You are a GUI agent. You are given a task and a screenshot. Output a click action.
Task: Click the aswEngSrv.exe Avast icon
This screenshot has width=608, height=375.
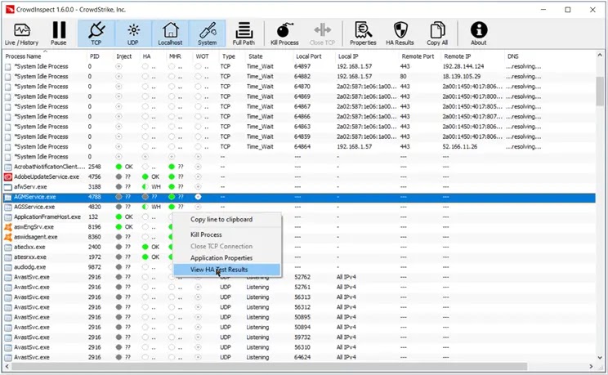pyautogui.click(x=7, y=227)
